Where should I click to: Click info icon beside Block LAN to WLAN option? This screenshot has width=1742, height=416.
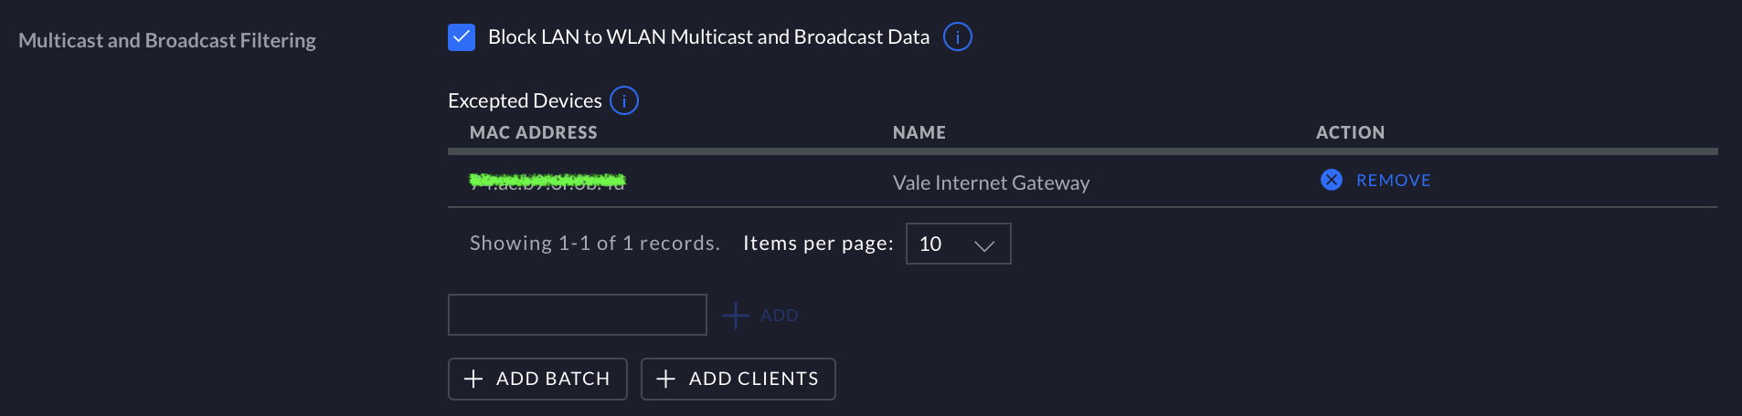957,37
